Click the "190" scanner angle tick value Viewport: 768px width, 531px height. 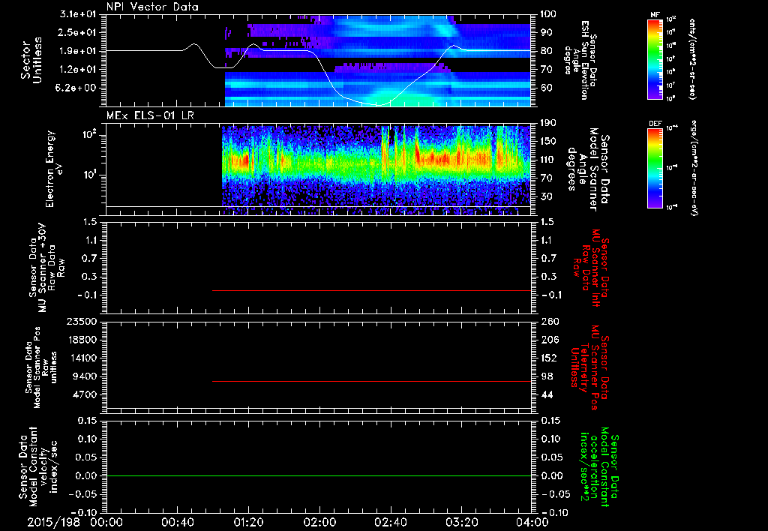548,123
